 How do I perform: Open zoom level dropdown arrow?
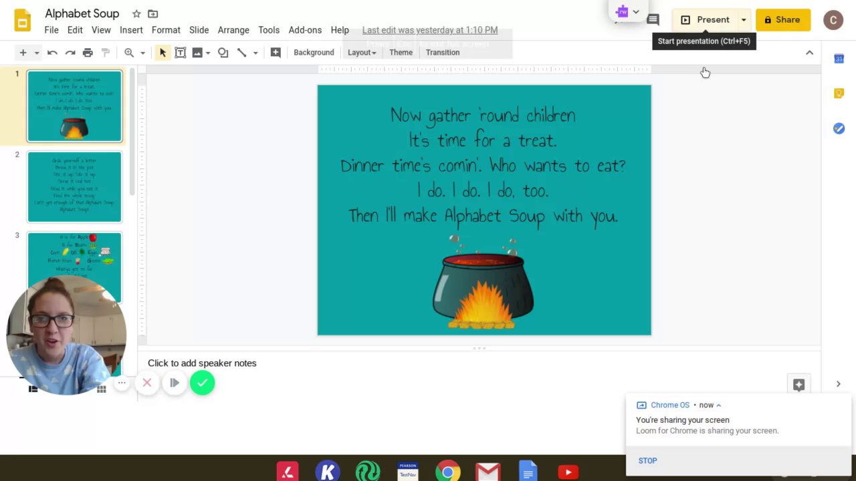point(142,53)
